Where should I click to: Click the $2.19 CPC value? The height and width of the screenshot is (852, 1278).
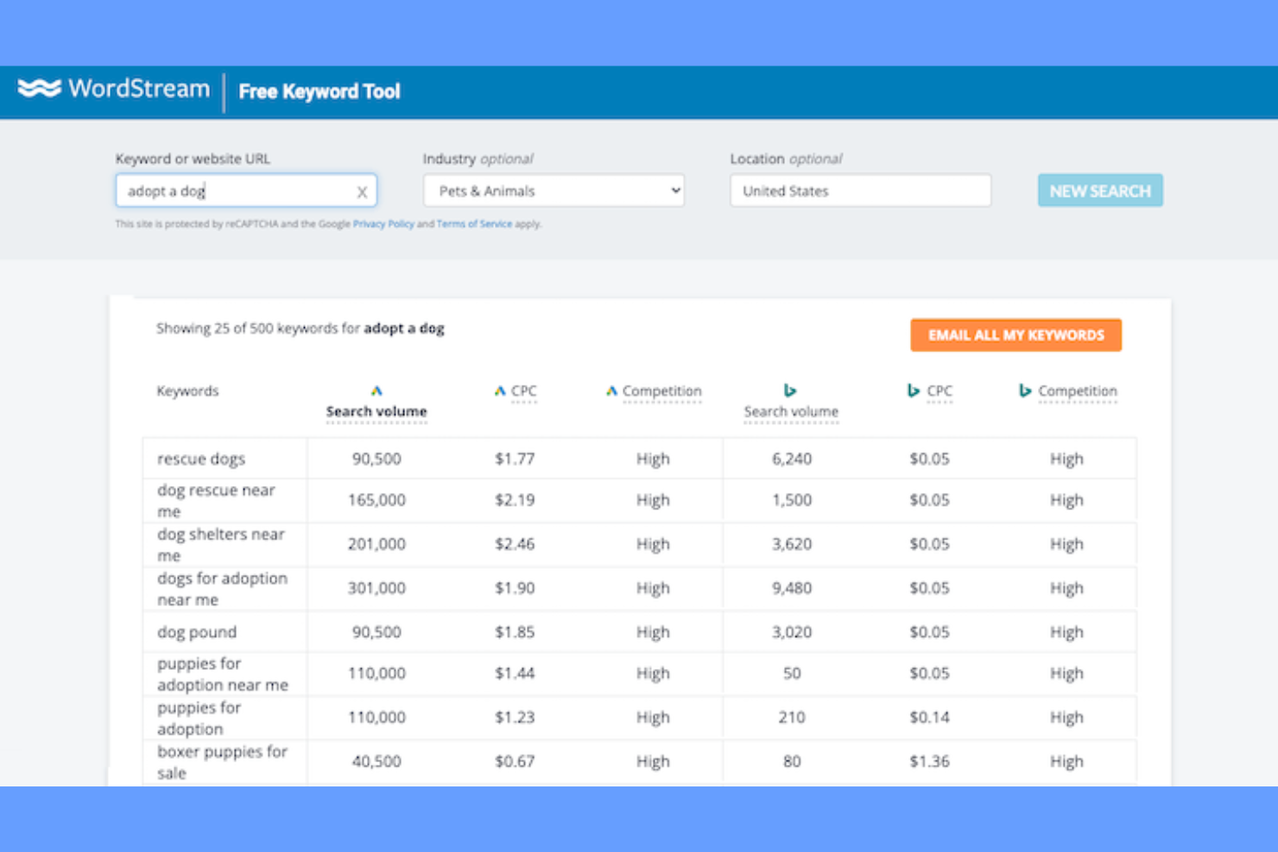(515, 500)
